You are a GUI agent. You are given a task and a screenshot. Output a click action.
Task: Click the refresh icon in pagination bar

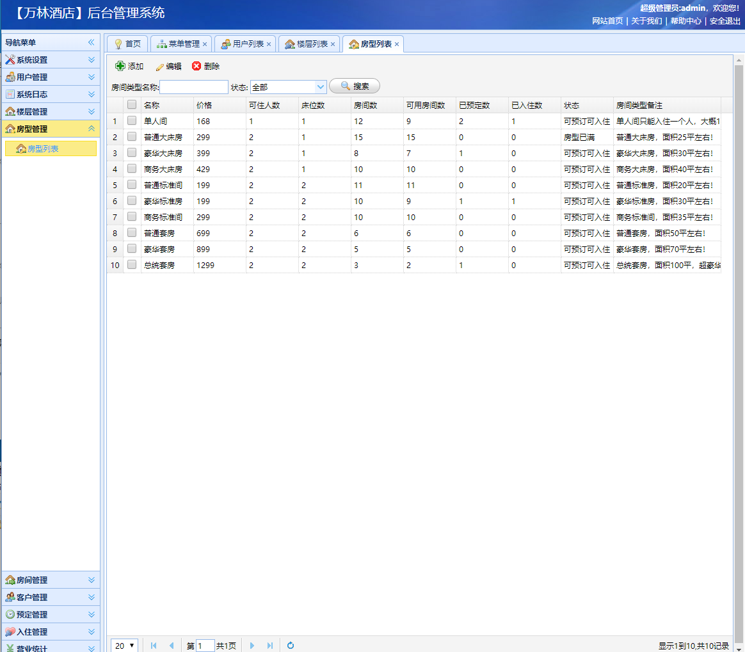291,646
